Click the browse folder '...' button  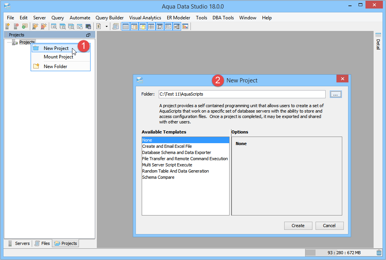pos(336,94)
